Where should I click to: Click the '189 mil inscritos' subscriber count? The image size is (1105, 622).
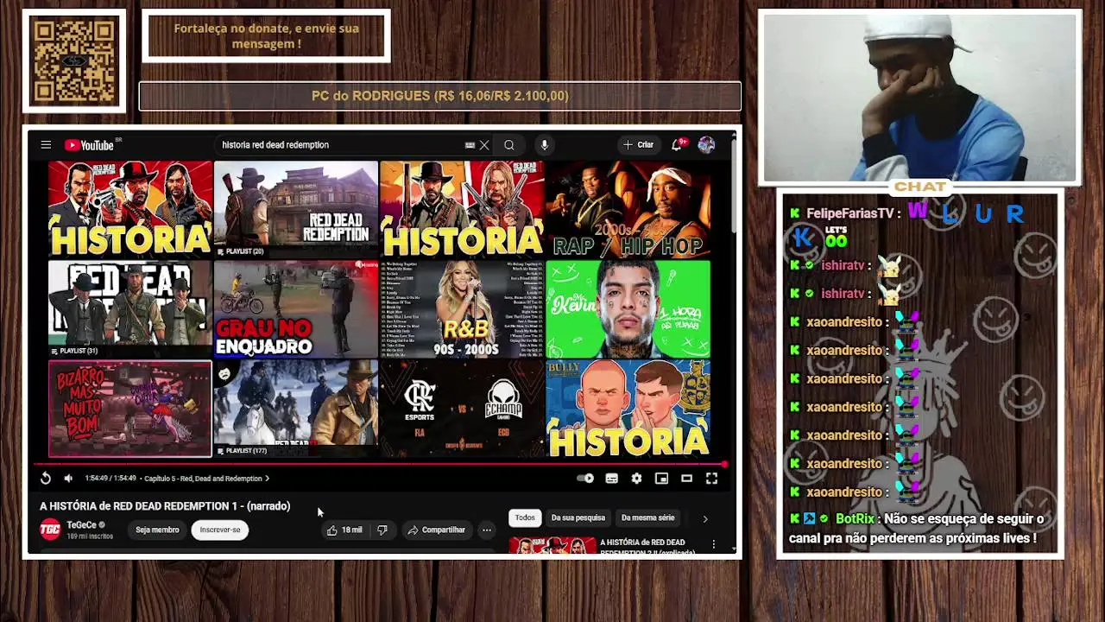[90, 536]
